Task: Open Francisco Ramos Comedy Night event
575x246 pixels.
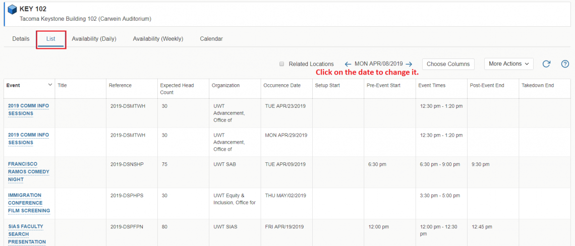Action: pos(29,171)
